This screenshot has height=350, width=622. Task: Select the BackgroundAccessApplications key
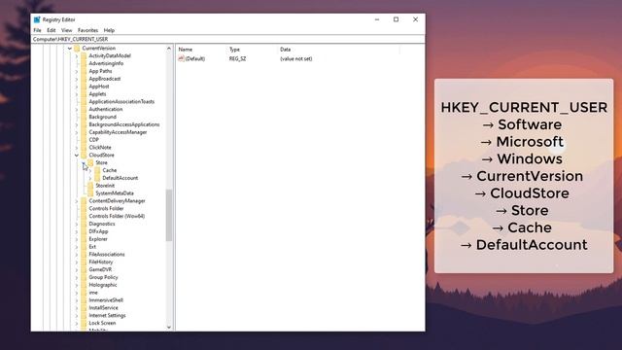(124, 124)
